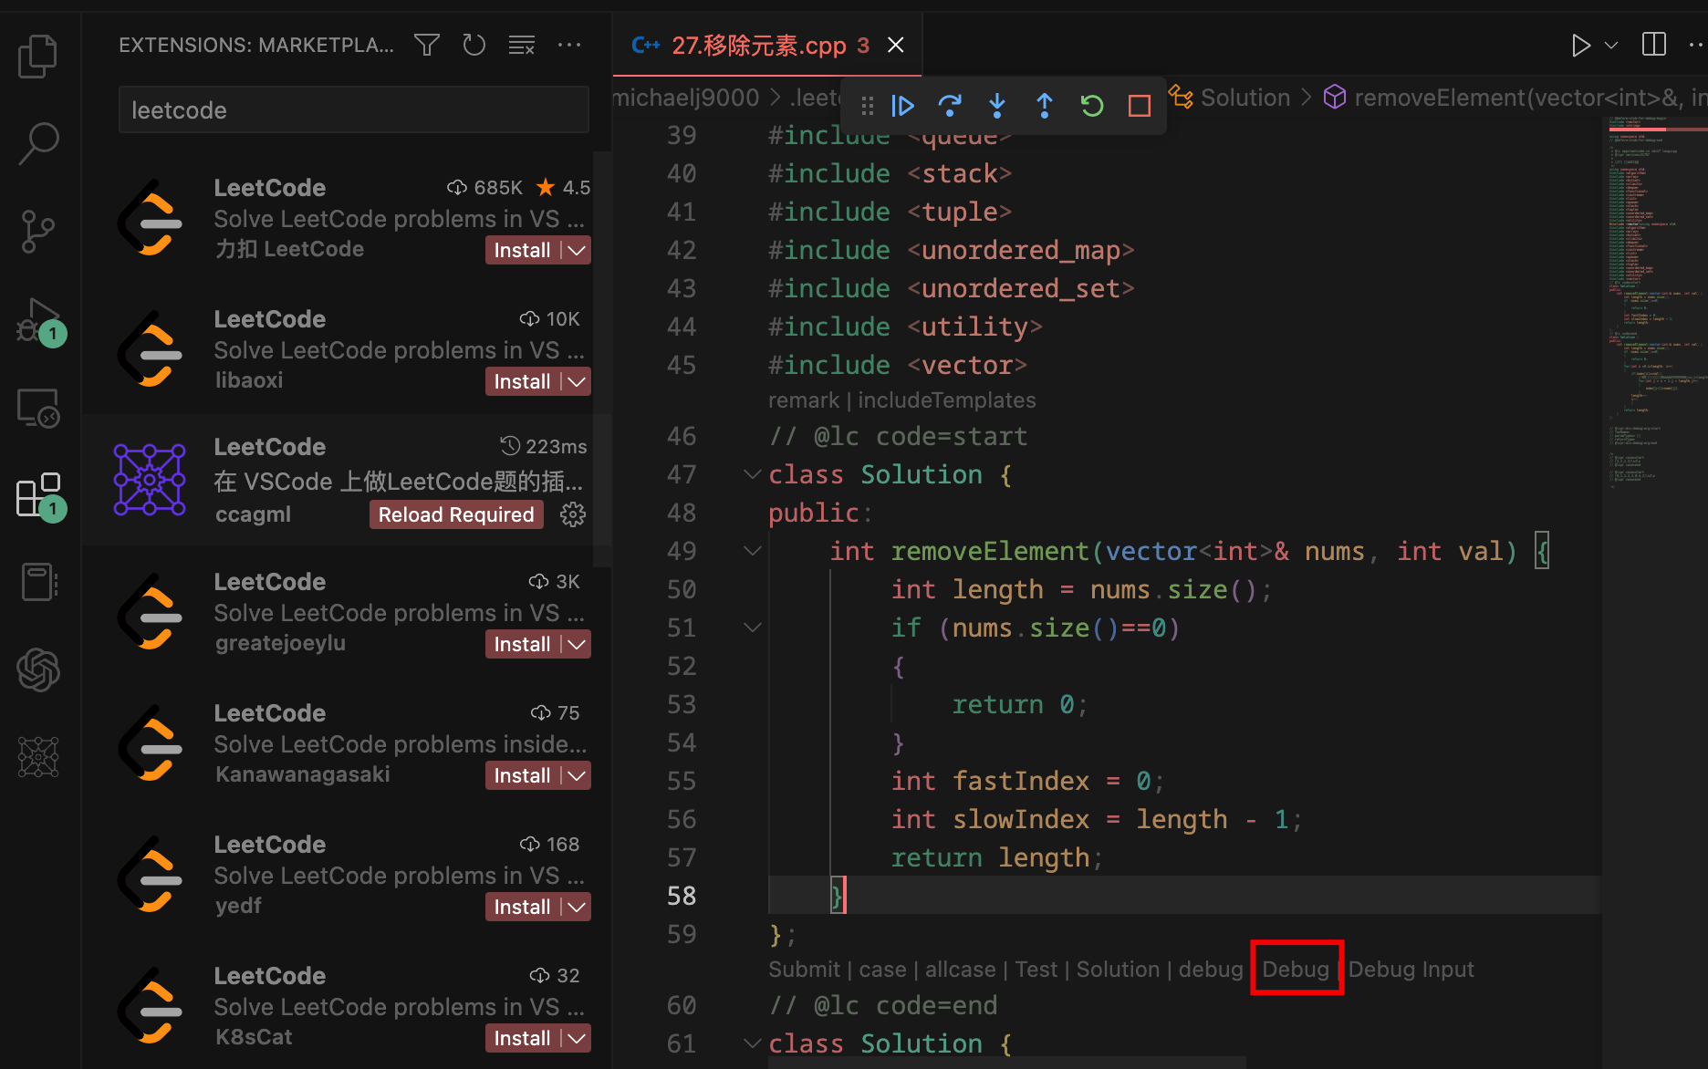
Task: Click michaelj9000 in the breadcrumb bar
Action: 685,98
